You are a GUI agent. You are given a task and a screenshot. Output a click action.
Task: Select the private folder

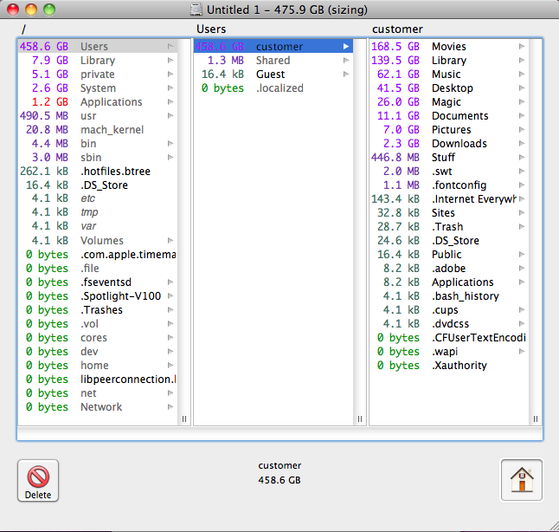[97, 75]
